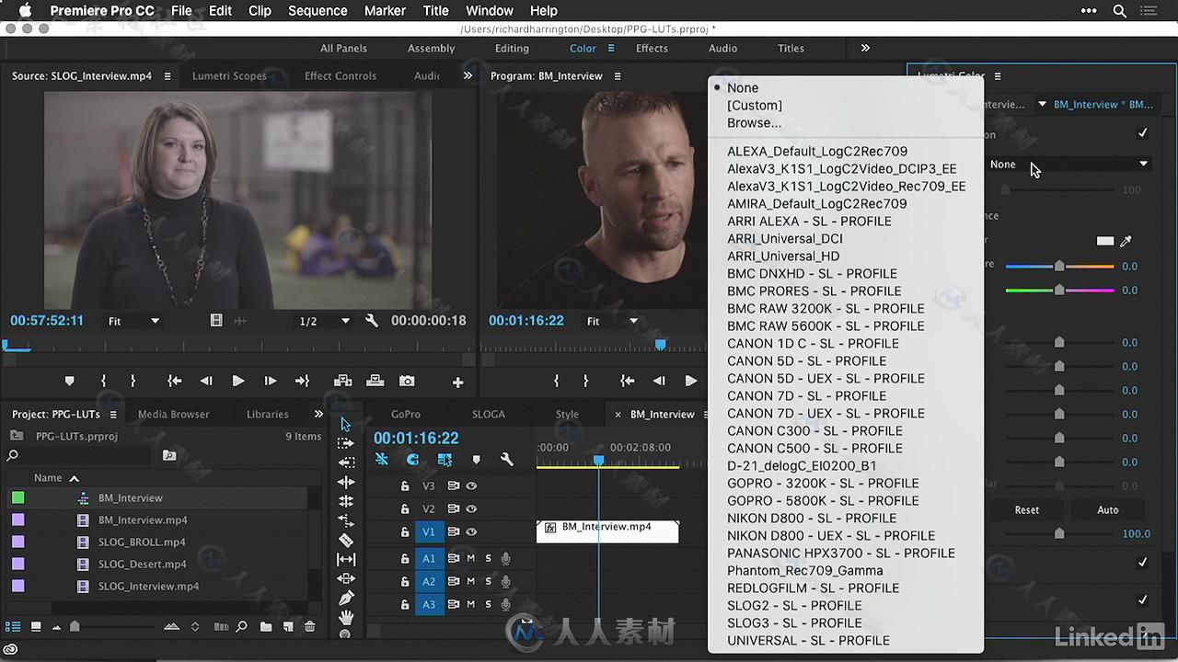Open Program monitor Fit zoom dropdown
1178x662 pixels.
[613, 321]
